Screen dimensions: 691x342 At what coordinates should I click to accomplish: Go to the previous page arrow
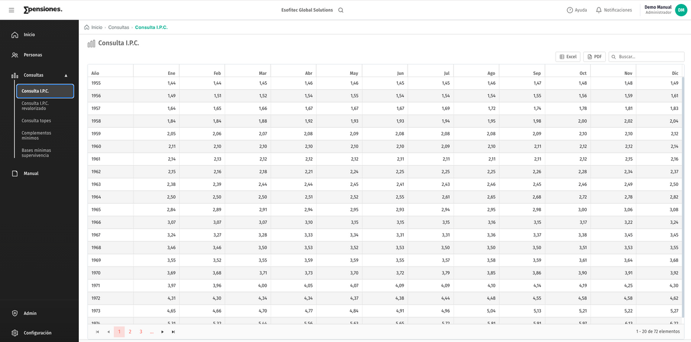tap(108, 332)
